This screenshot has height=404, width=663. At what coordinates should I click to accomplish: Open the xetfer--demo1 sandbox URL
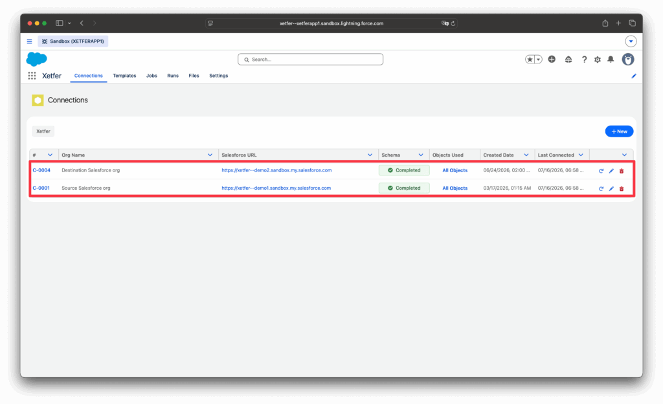pos(276,188)
